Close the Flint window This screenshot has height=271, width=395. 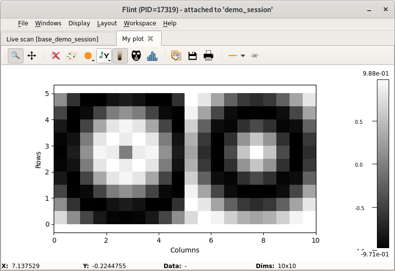[x=385, y=9]
